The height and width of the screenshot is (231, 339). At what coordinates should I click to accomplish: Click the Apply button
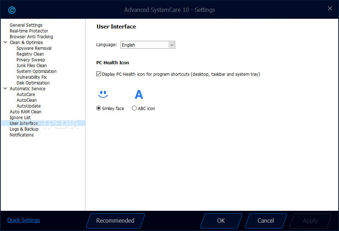coord(310,221)
